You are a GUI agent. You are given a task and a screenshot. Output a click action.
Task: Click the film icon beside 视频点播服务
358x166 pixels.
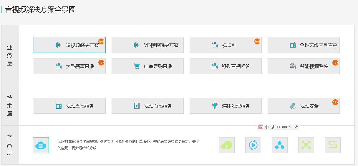click(137, 106)
